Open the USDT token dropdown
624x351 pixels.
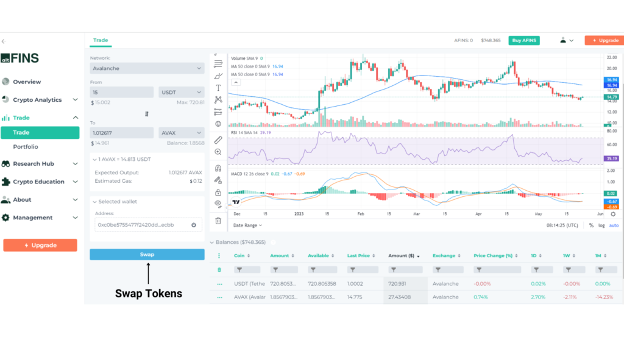[x=181, y=93]
